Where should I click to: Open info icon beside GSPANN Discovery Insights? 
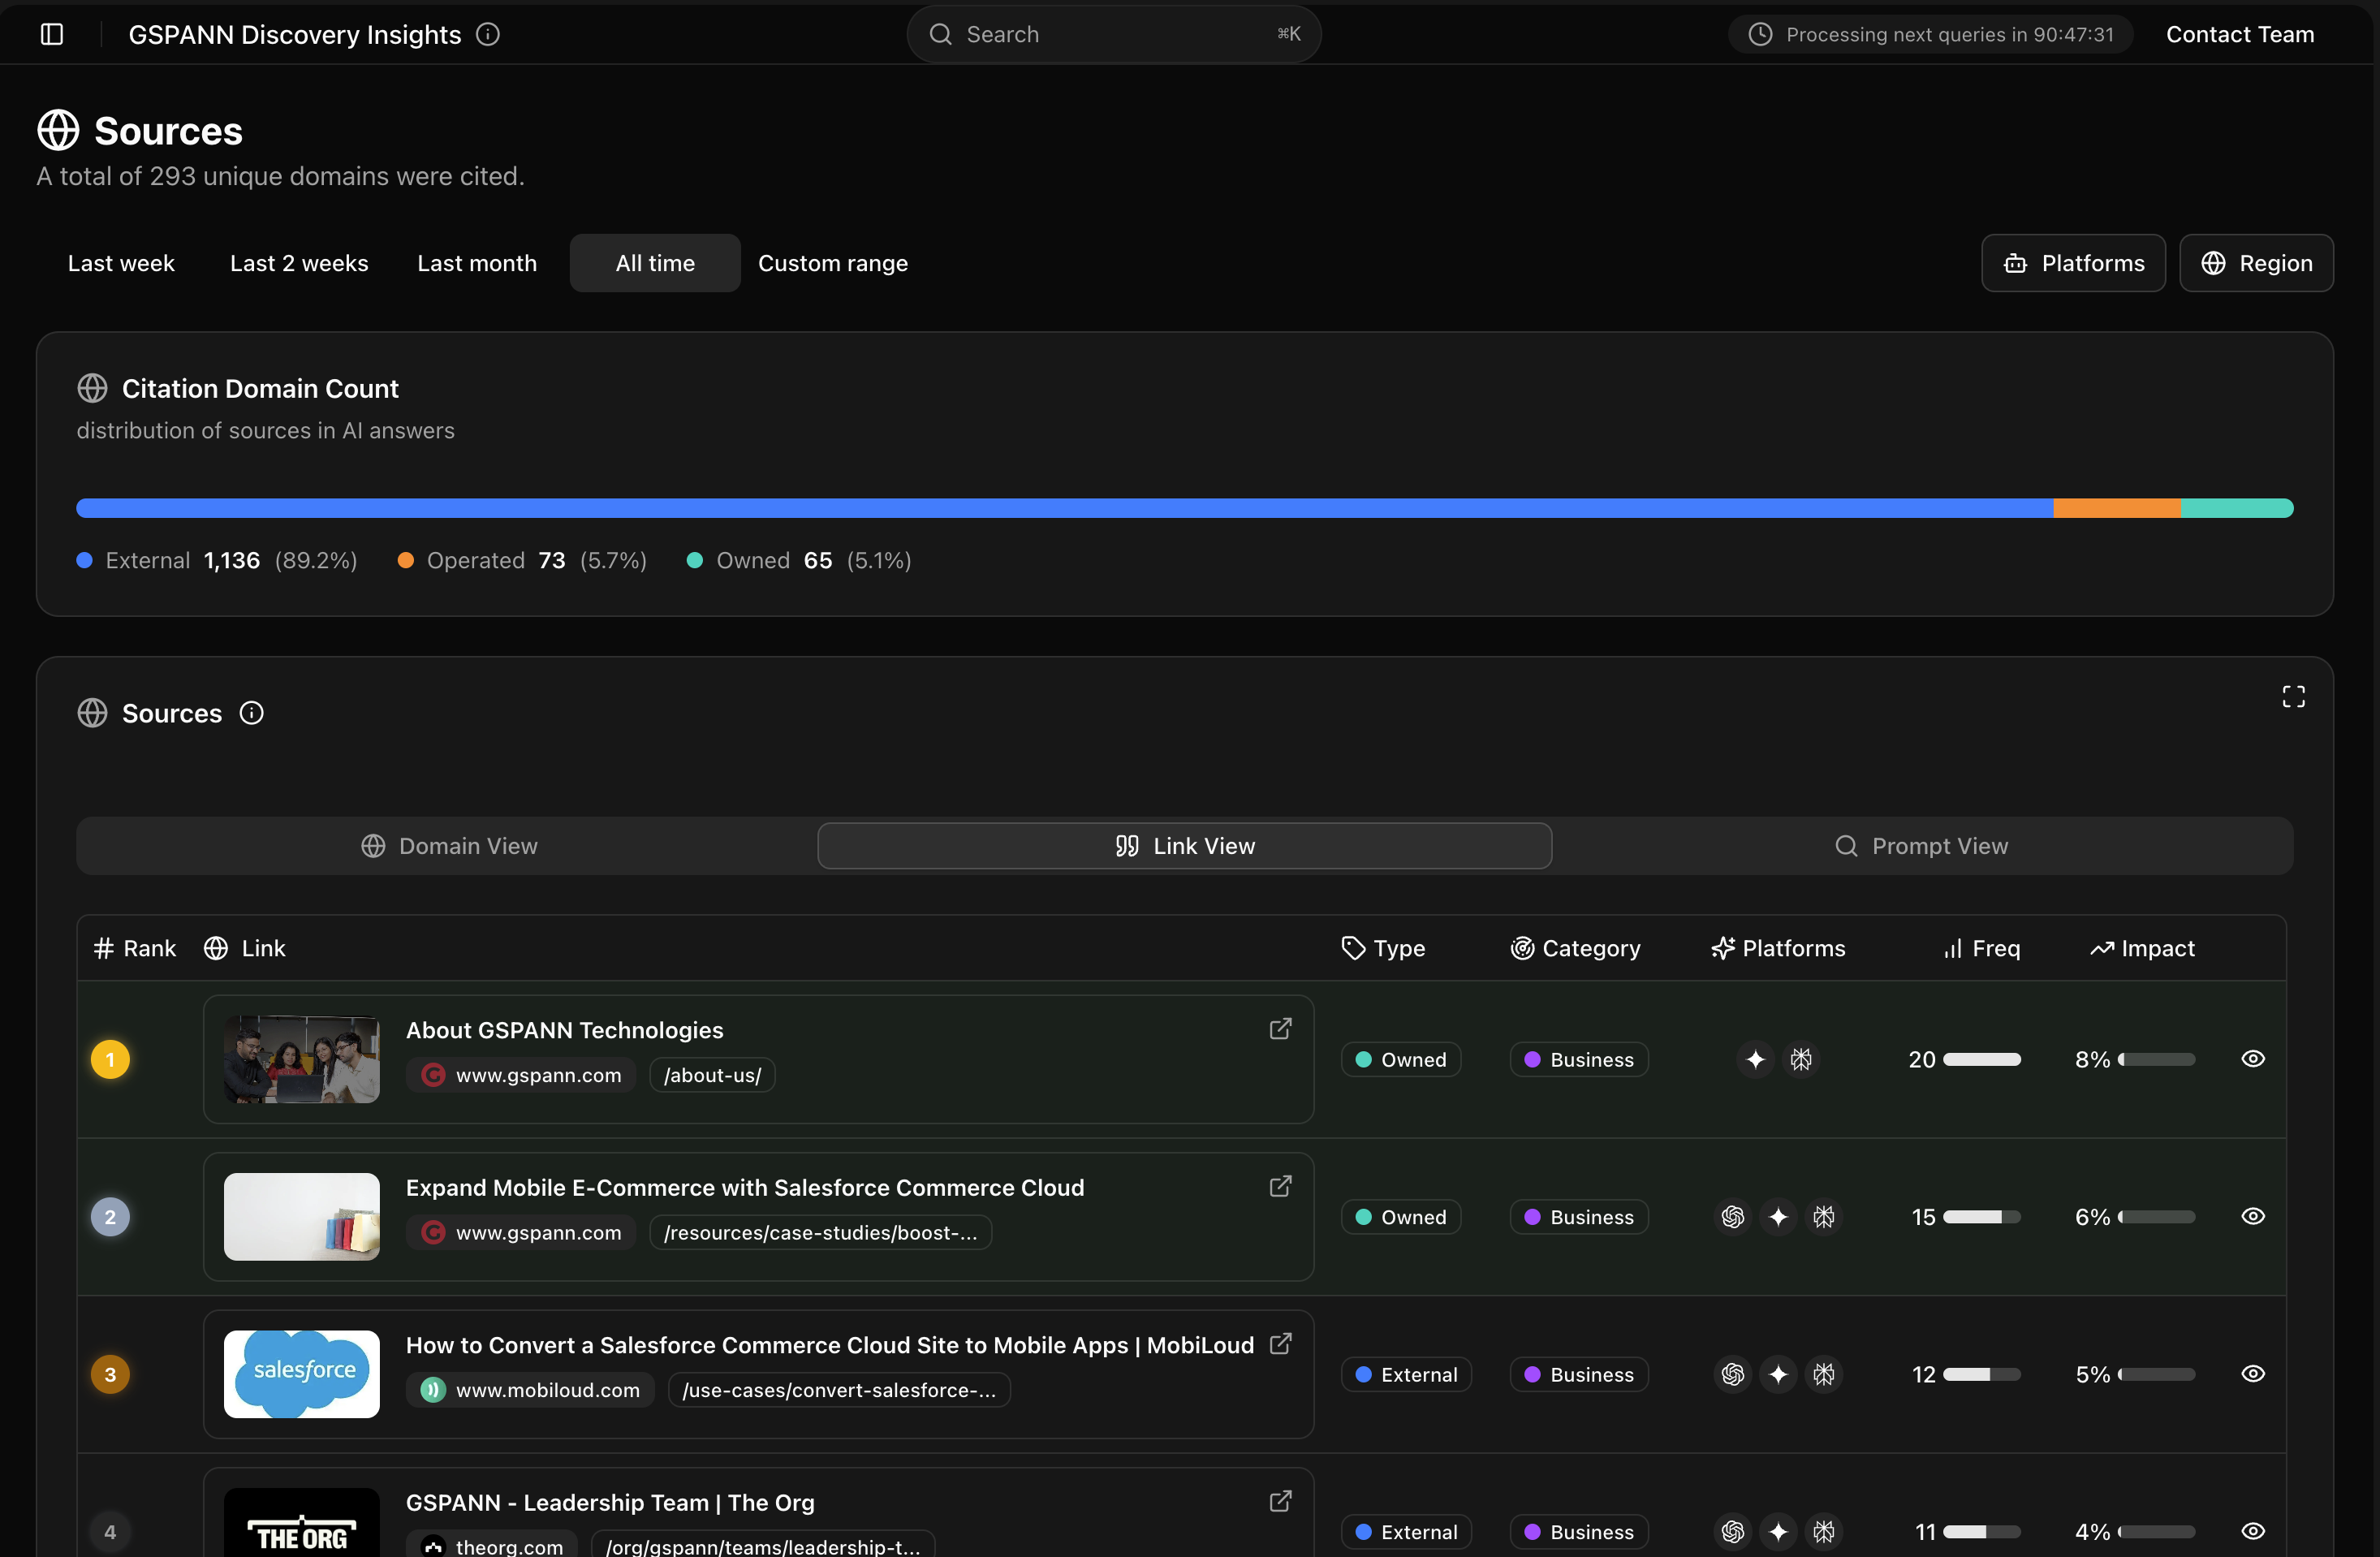pyautogui.click(x=488, y=34)
